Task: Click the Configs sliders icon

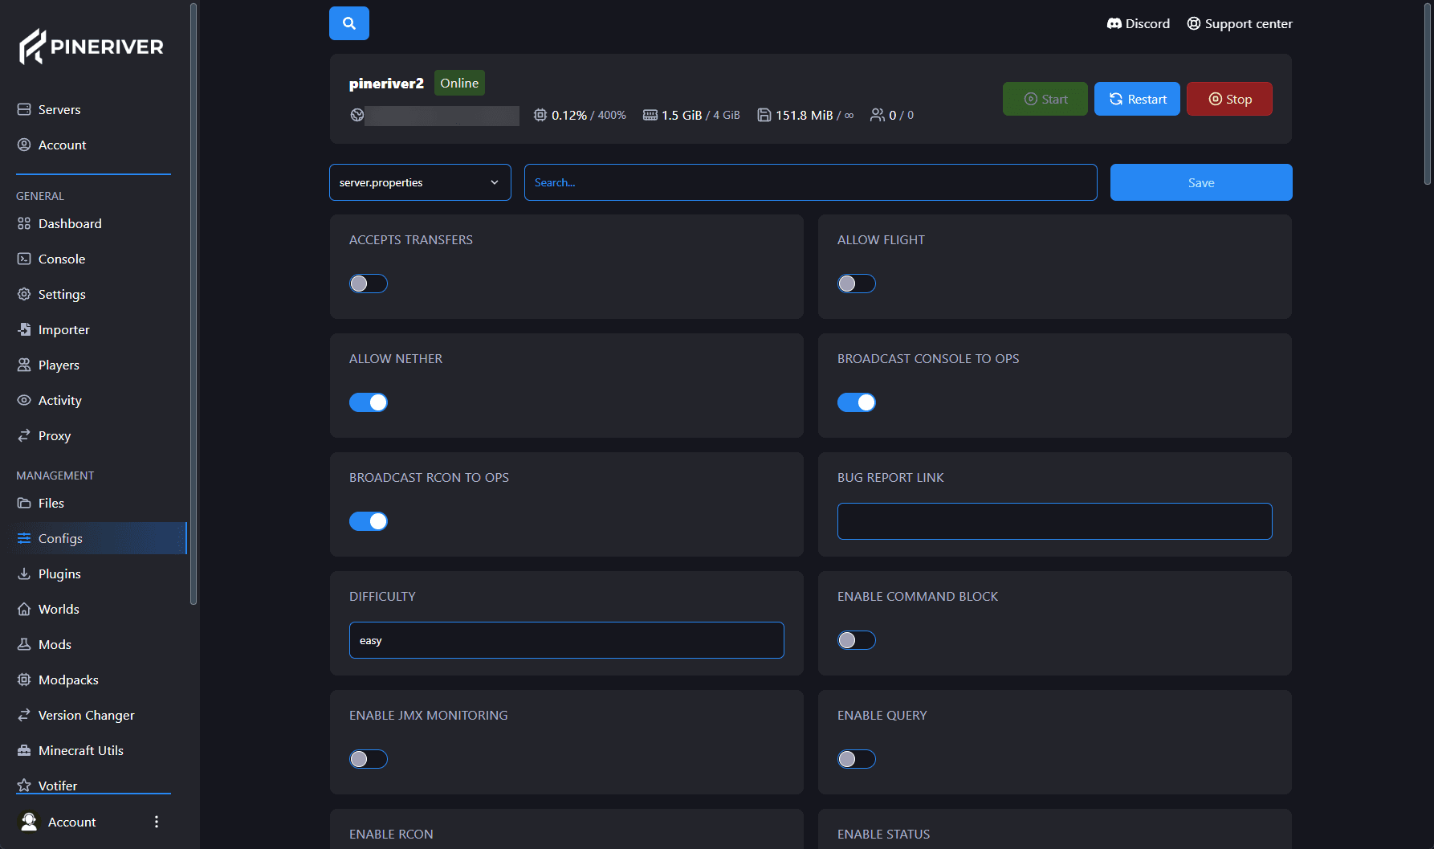Action: (24, 538)
